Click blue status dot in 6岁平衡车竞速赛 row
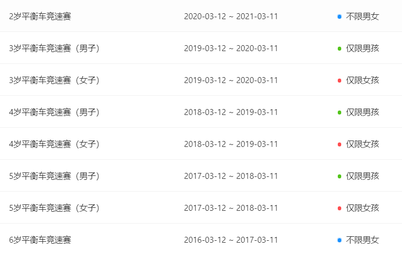This screenshot has width=402, height=255. click(x=339, y=240)
